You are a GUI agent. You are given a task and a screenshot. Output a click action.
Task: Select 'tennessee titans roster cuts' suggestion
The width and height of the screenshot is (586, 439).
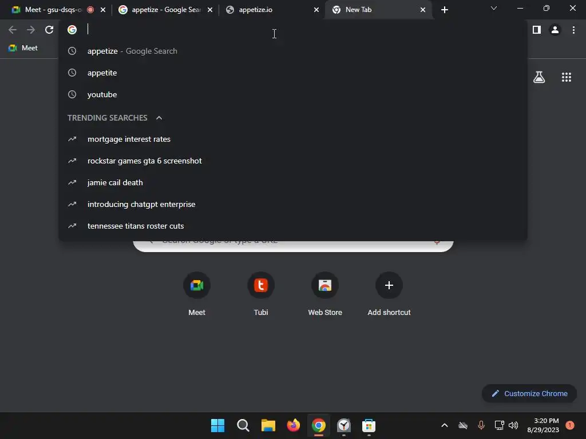(x=292, y=226)
